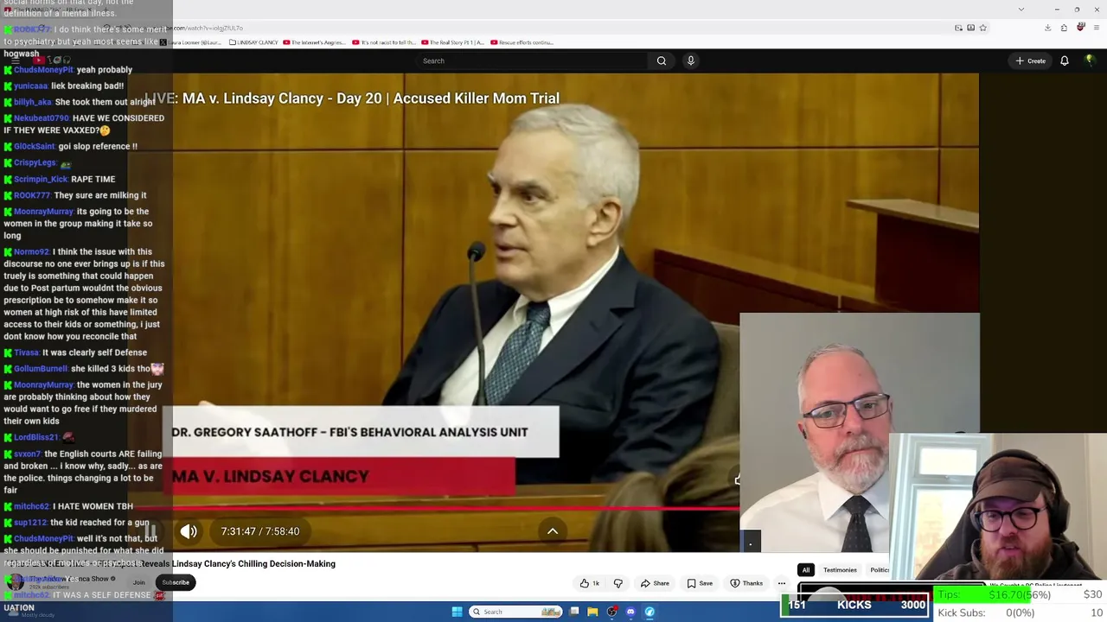Open The Real Story Pt 1 bookmark
The width and height of the screenshot is (1107, 622).
(x=452, y=42)
